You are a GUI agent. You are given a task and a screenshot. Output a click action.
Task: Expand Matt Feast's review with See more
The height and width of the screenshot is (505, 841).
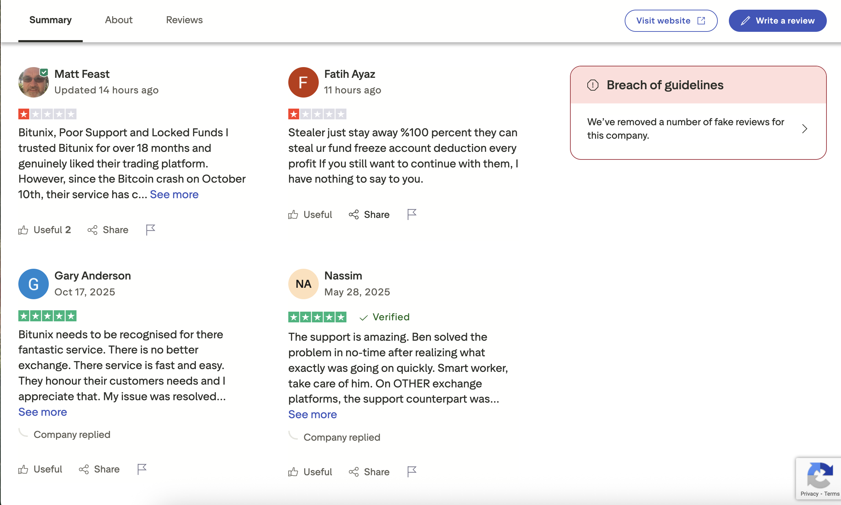(x=174, y=194)
